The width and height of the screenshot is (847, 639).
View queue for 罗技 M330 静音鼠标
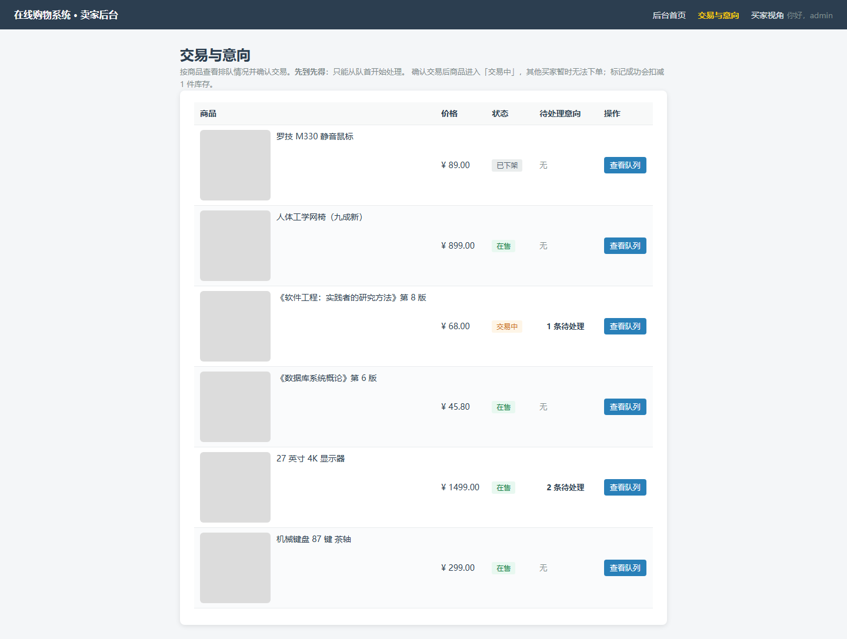click(625, 165)
